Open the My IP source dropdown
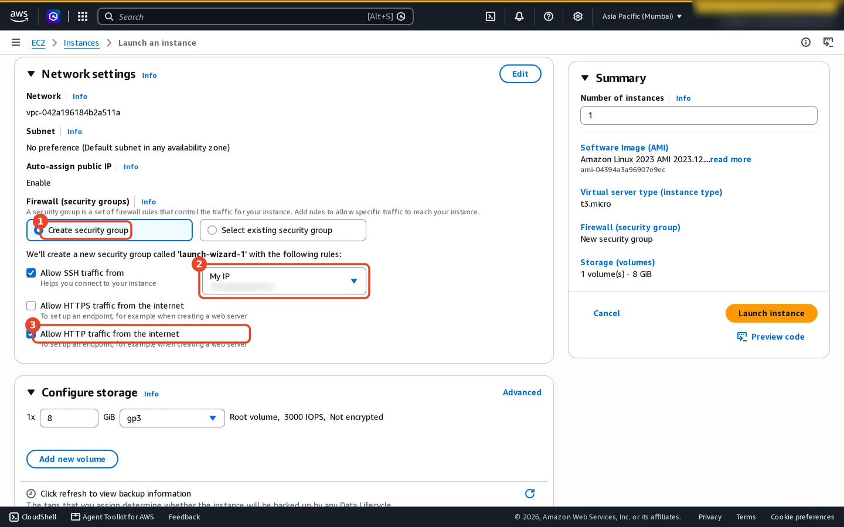Image resolution: width=844 pixels, height=527 pixels. tap(284, 281)
